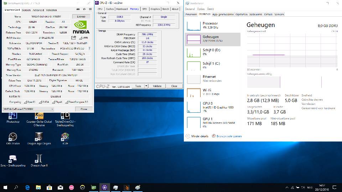Open File Explorer from taskbar

click(x=38, y=187)
